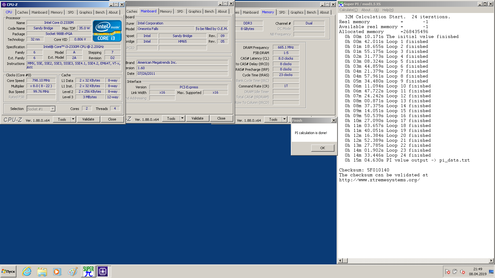
Task: Expand the Socket #1 selection dropdown
Action: [53, 109]
